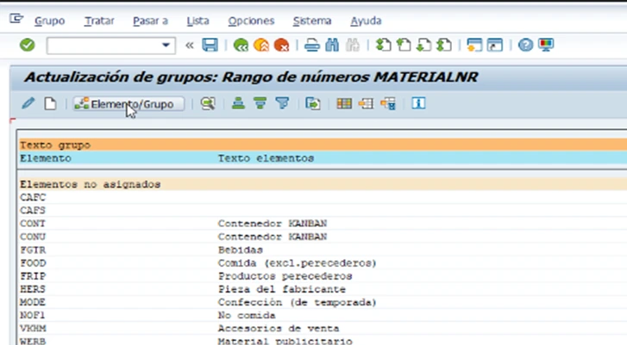
Task: Click the Productos perecederos description
Action: 285,276
